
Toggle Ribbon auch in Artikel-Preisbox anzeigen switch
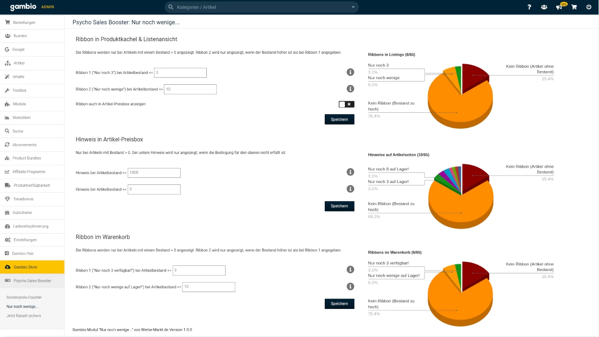346,104
